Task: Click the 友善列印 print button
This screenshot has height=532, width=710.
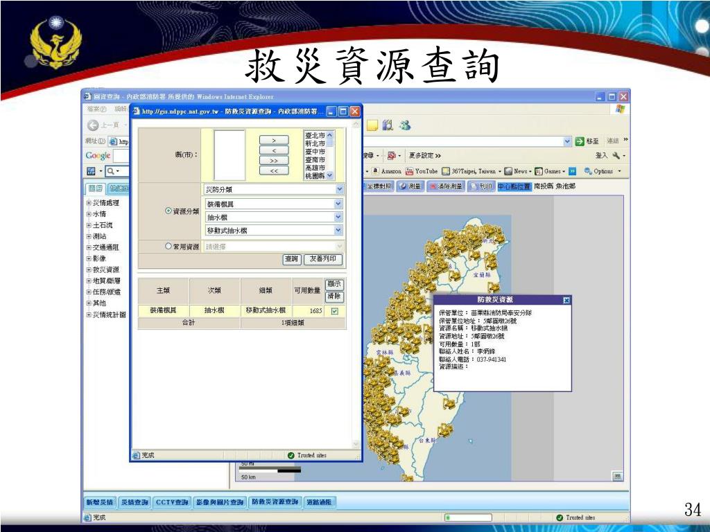Action: point(323,259)
